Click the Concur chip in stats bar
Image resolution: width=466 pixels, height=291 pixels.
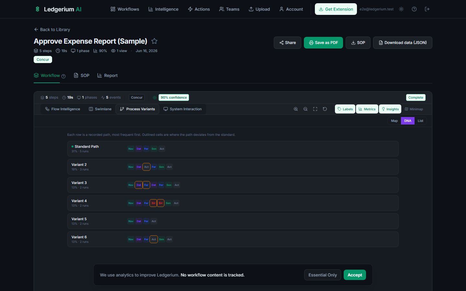point(137,97)
